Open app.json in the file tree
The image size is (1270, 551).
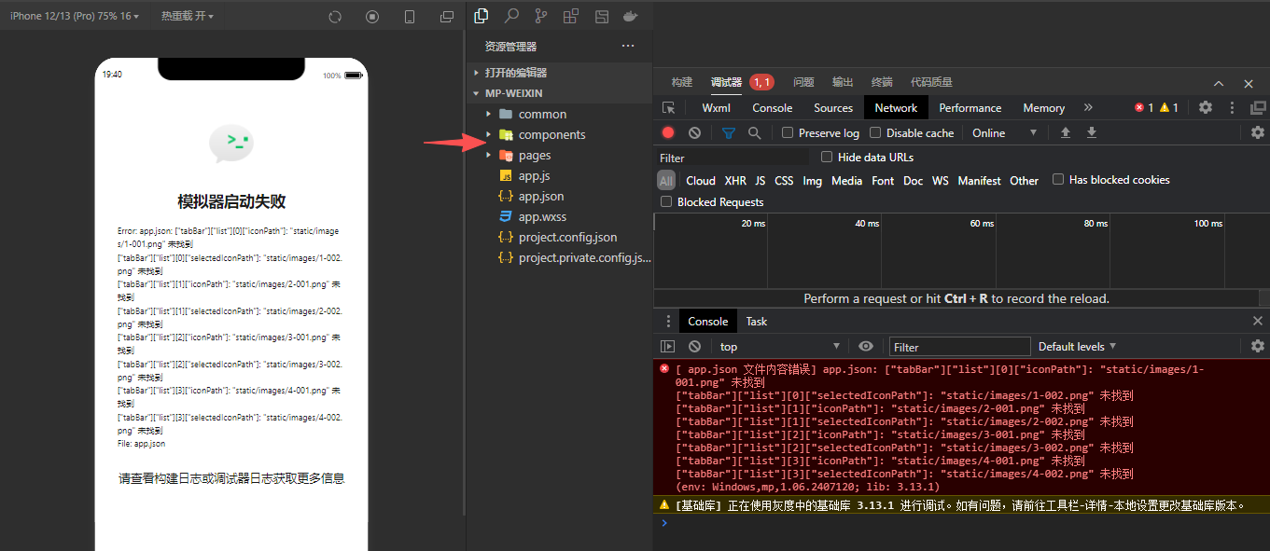[541, 196]
